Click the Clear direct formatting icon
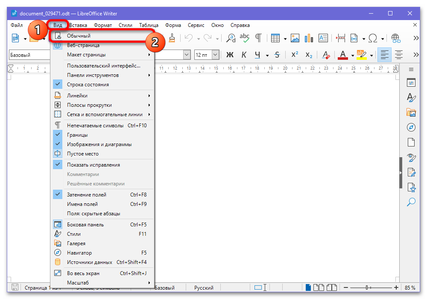The height and width of the screenshot is (299, 427). [326, 55]
